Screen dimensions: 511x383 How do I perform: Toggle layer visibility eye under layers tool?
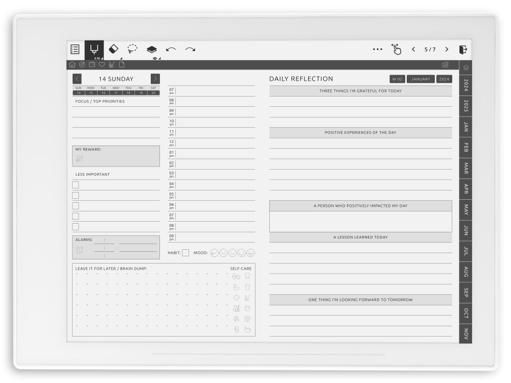155,58
